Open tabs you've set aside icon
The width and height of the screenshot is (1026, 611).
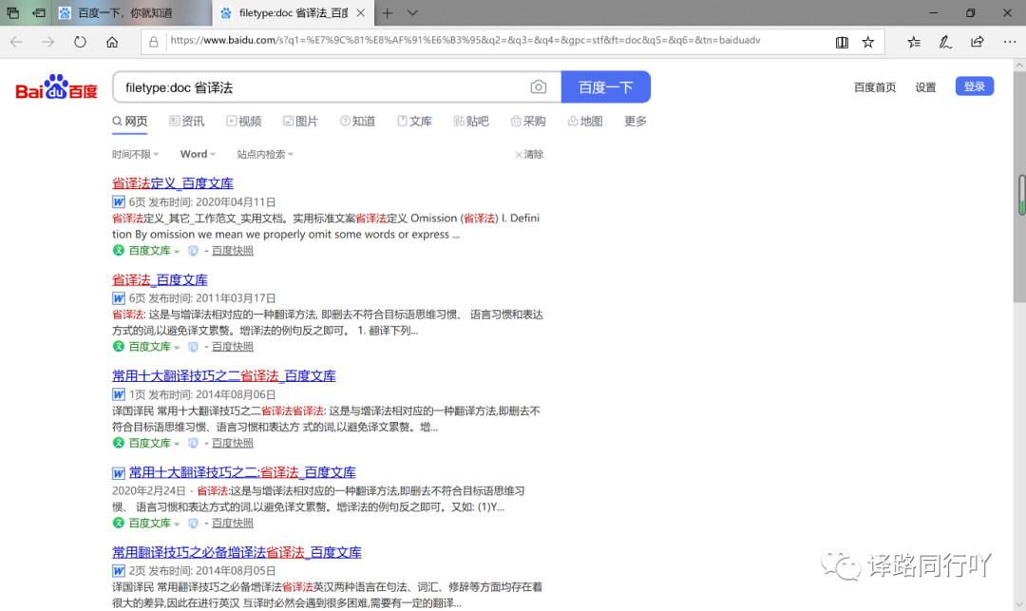[x=12, y=12]
